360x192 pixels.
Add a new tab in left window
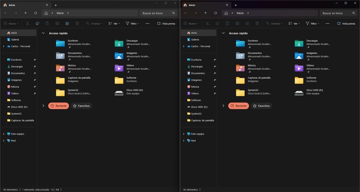[55, 5]
